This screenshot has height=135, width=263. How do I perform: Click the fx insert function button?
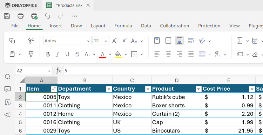pos(58,71)
